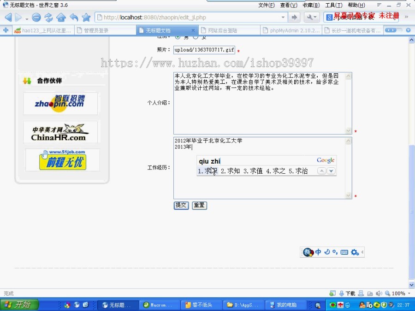Add page to favorites with star icon
The height and width of the screenshot is (311, 415).
point(86,18)
